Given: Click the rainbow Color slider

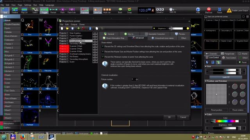Looking at the screenshot, I should (x=226, y=121).
